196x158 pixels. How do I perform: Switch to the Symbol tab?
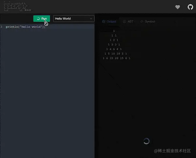pyautogui.click(x=148, y=22)
